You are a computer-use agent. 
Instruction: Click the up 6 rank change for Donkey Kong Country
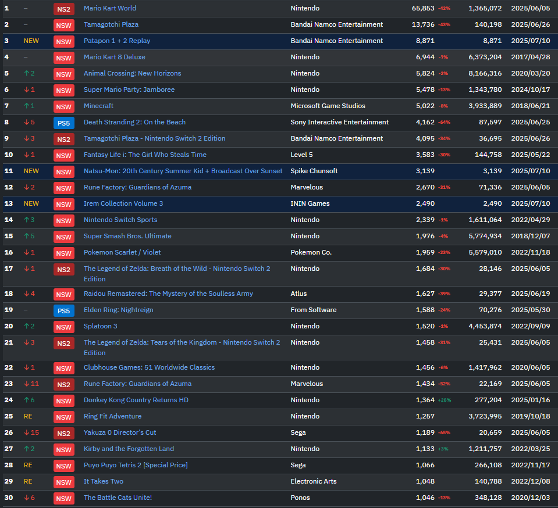[29, 400]
